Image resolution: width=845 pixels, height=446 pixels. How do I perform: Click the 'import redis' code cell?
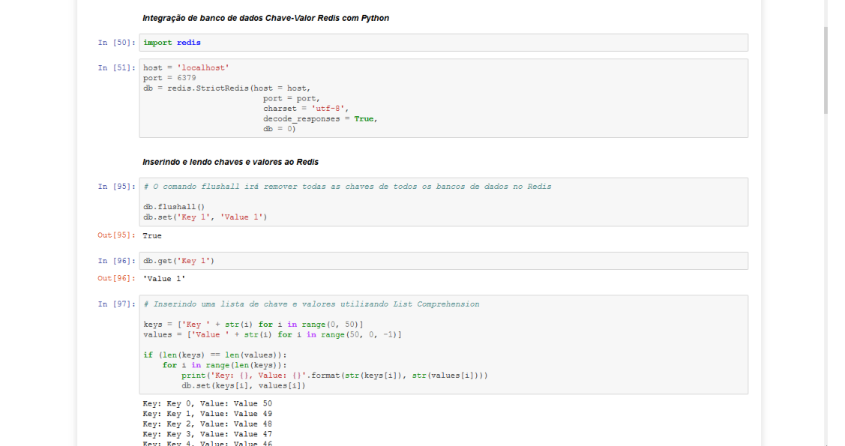click(x=444, y=43)
